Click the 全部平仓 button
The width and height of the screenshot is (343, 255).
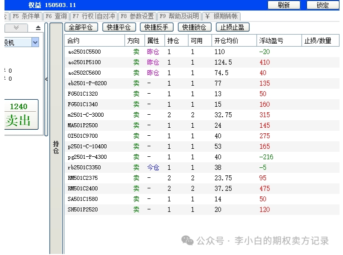pyautogui.click(x=81, y=27)
